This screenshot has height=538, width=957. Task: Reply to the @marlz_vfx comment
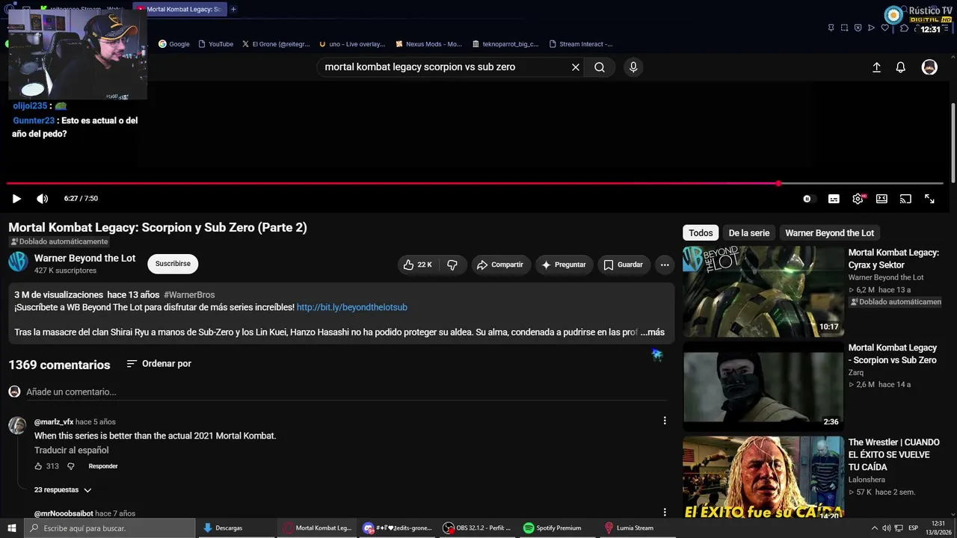tap(103, 466)
